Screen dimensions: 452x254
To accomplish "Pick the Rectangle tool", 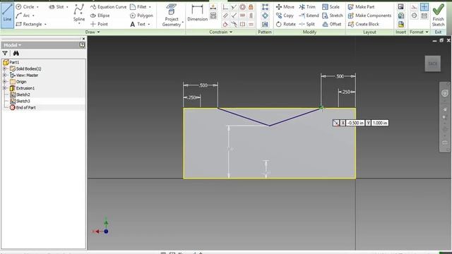I will click(x=29, y=24).
